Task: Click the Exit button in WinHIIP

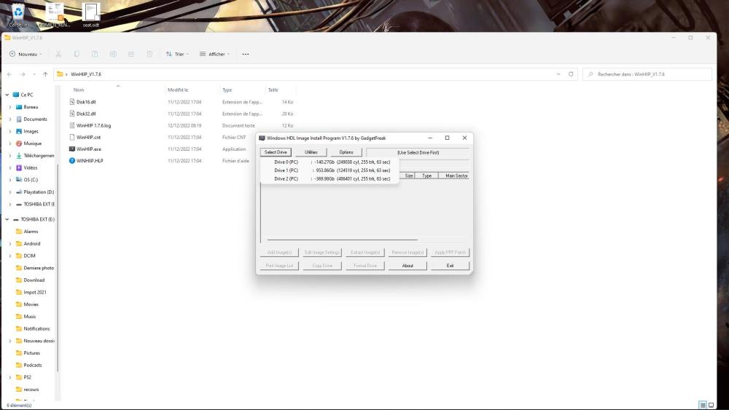Action: (x=450, y=266)
